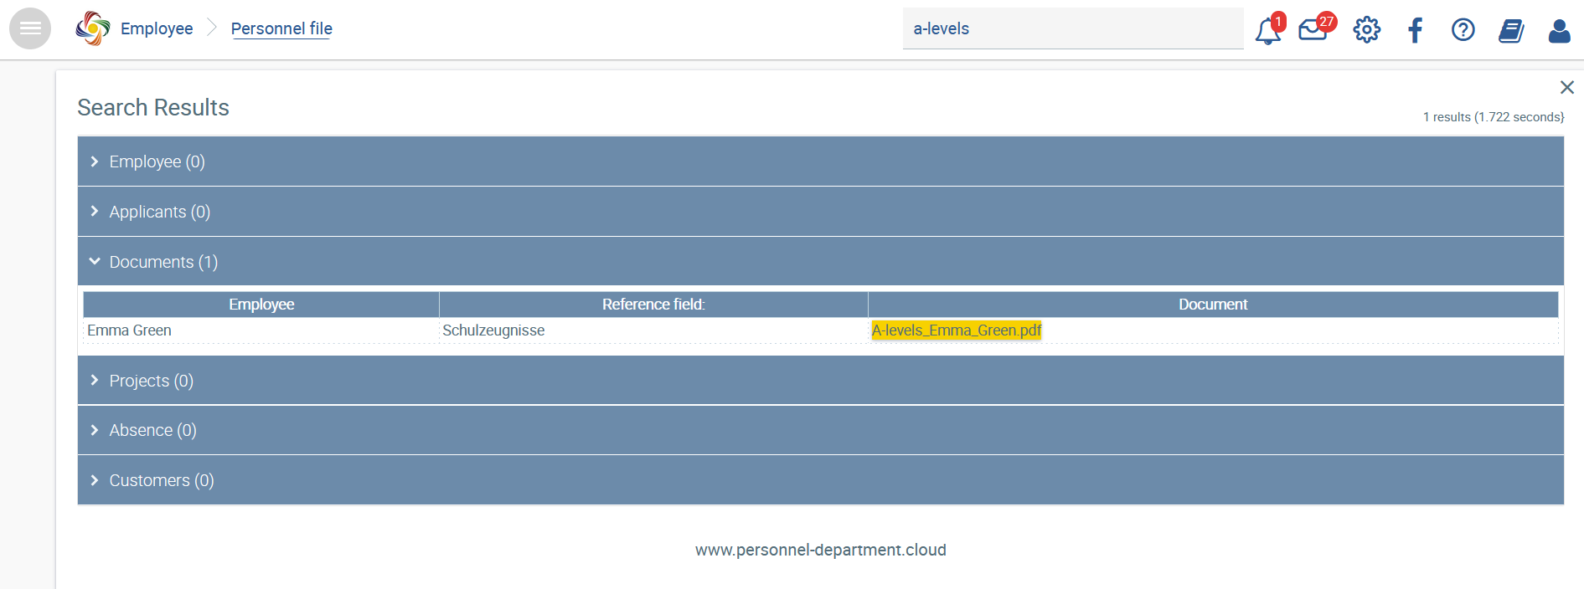Image resolution: width=1584 pixels, height=589 pixels.
Task: Collapse the Documents (1) results section
Action: pyautogui.click(x=820, y=262)
